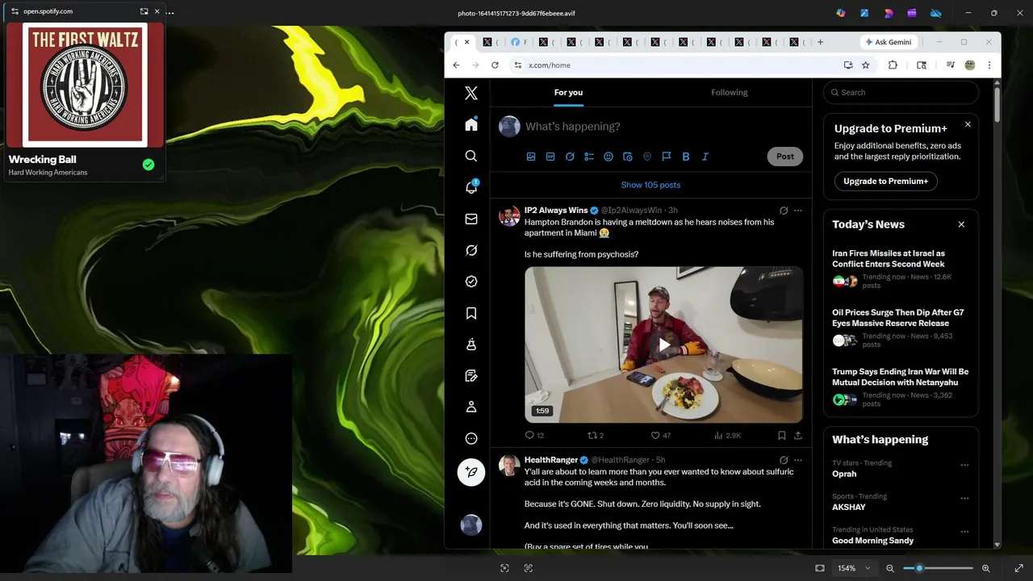Image resolution: width=1033 pixels, height=581 pixels.
Task: Open OneDrive icon in photo viewer title bar
Action: 935,13
